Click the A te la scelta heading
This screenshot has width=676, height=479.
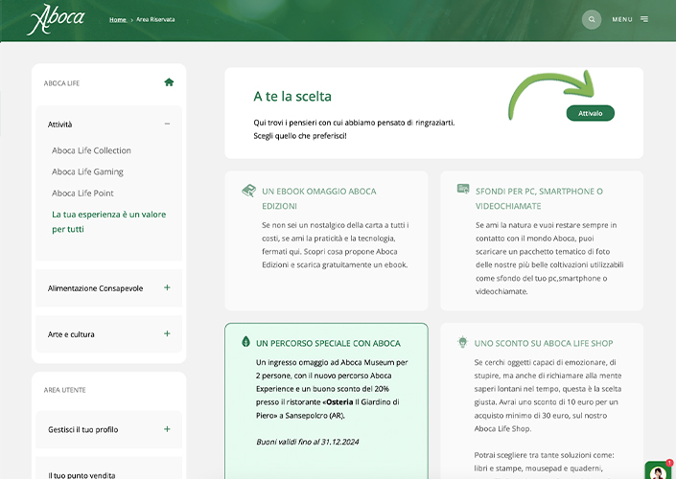click(x=292, y=96)
